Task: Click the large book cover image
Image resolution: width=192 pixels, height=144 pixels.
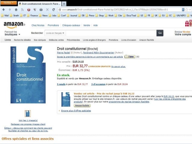Action: (x=28, y=75)
